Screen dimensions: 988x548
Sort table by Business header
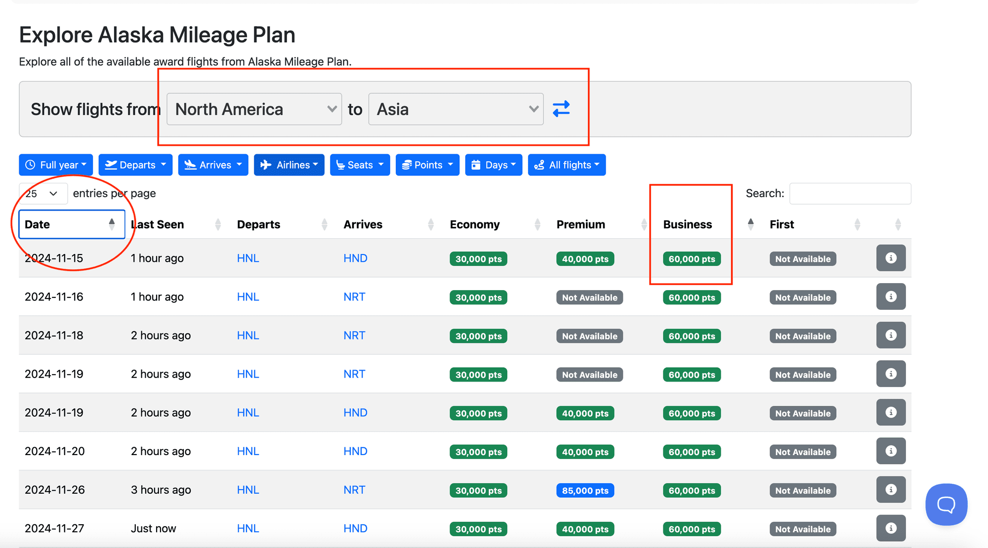(x=688, y=224)
